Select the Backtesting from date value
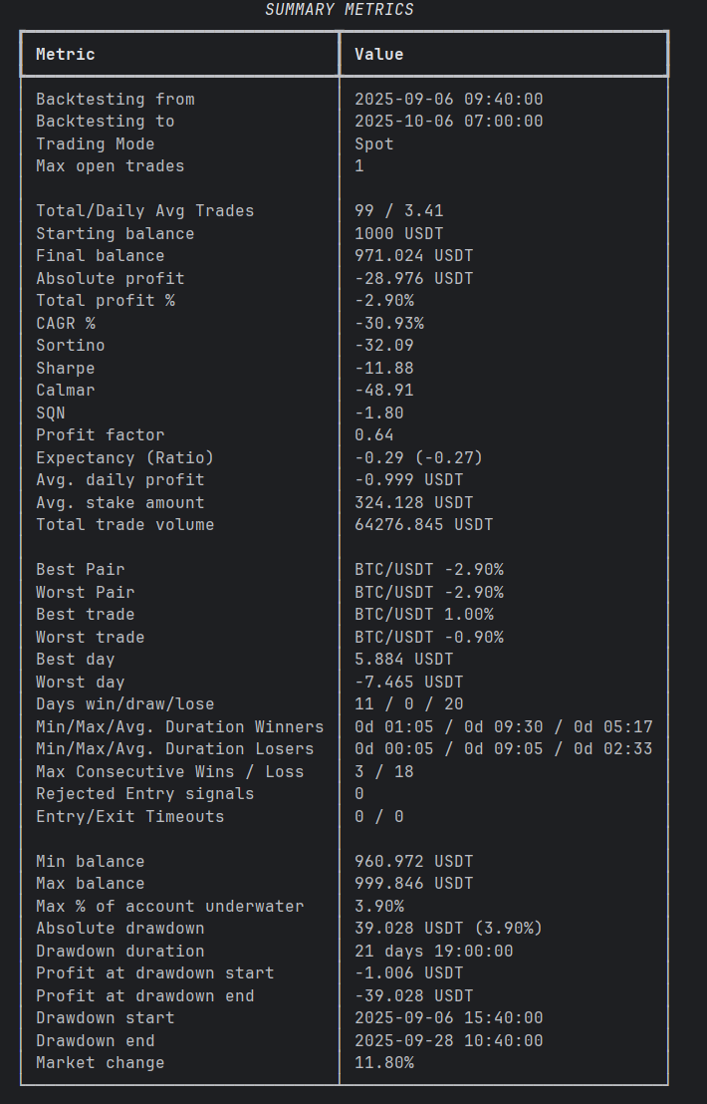 tap(449, 100)
